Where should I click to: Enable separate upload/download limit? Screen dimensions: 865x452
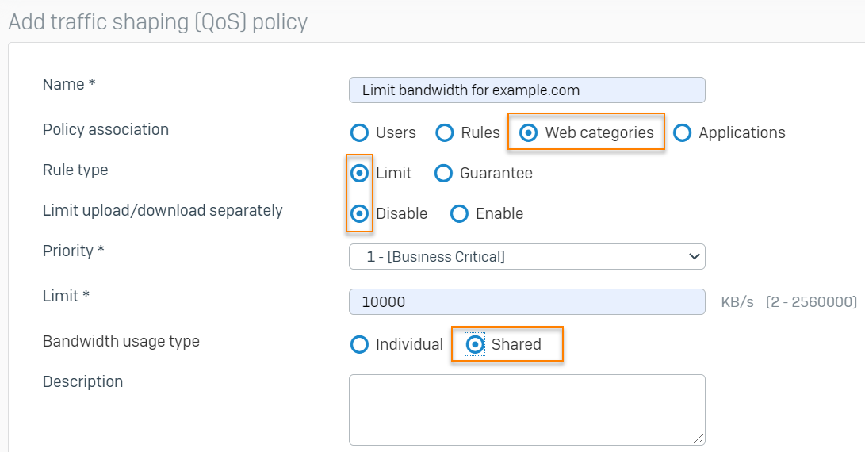coord(459,213)
